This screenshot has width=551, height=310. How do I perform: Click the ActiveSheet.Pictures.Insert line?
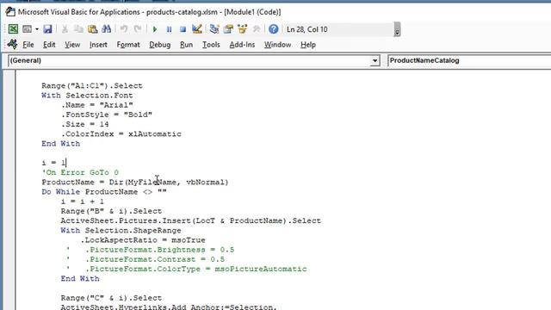pyautogui.click(x=191, y=220)
